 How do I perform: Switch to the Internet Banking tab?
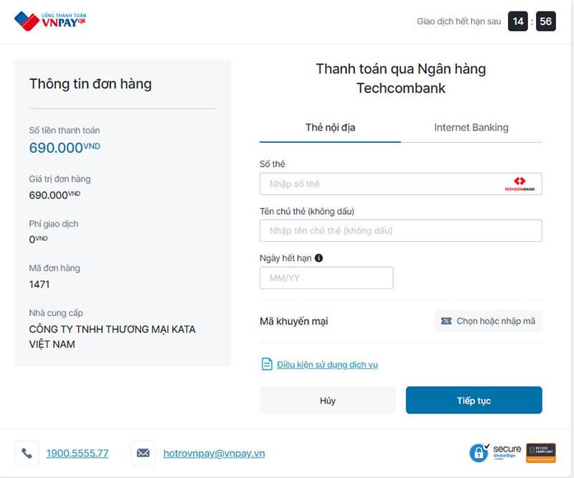click(x=471, y=128)
